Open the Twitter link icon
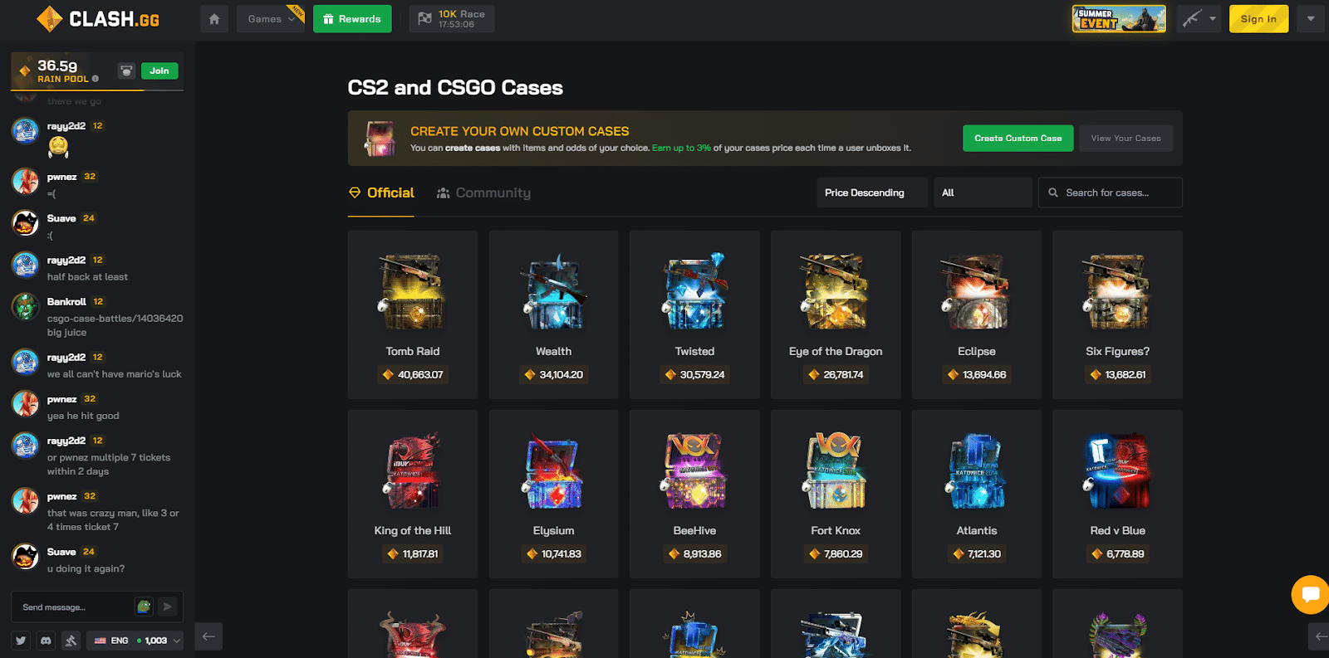The width and height of the screenshot is (1329, 658). click(x=21, y=641)
